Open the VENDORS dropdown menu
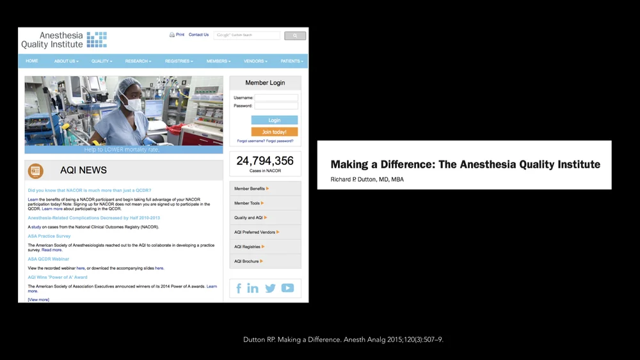The height and width of the screenshot is (360, 640). coord(255,61)
